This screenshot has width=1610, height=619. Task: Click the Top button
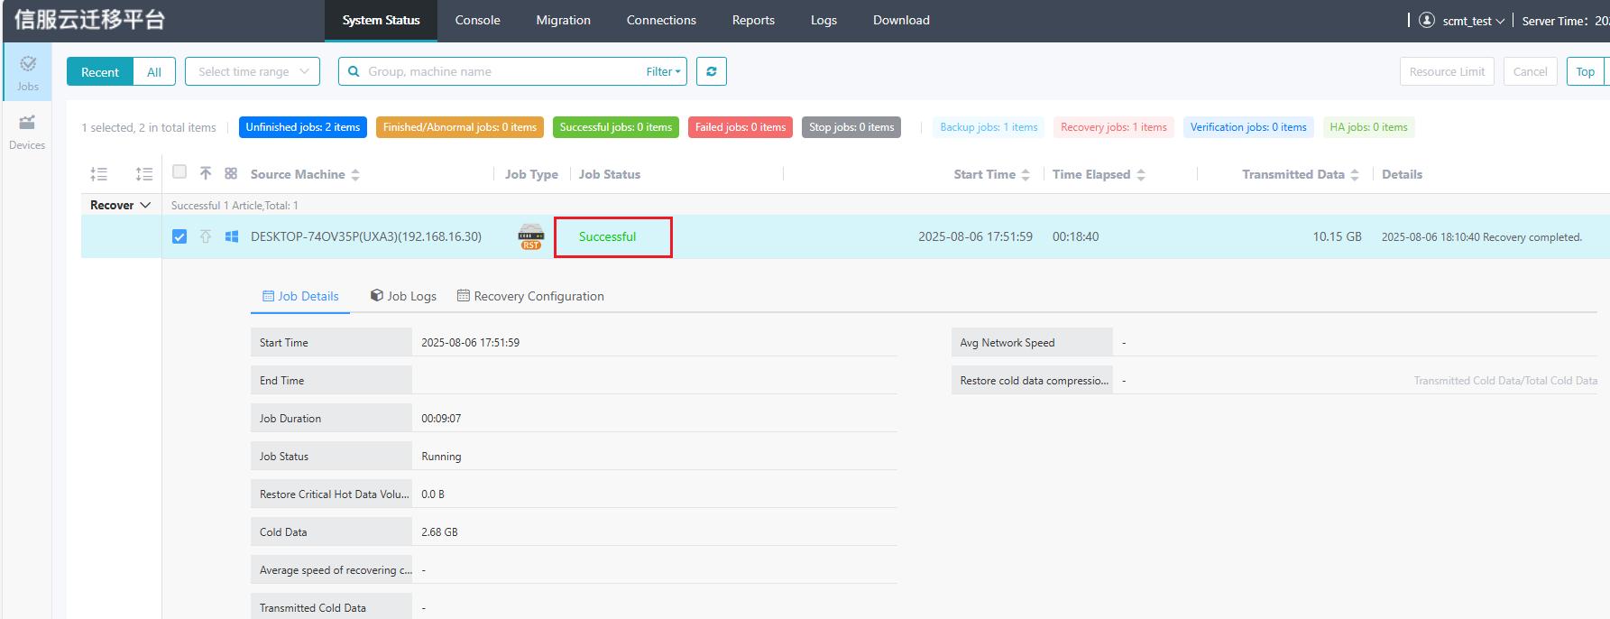pyautogui.click(x=1585, y=71)
